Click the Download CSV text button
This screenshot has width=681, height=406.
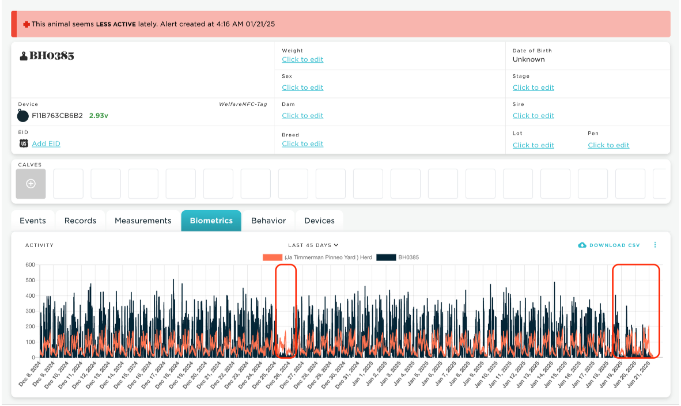click(x=615, y=245)
